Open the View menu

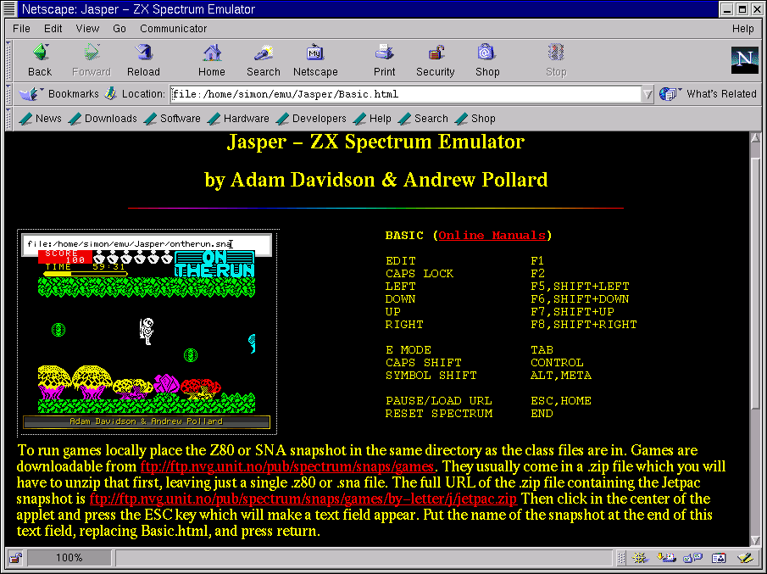pyautogui.click(x=87, y=28)
